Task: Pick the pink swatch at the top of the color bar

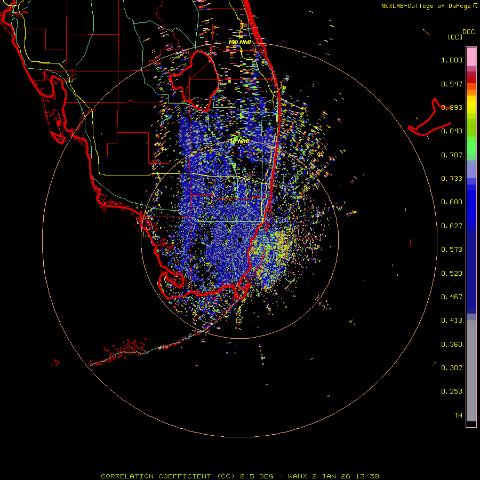Action: coord(471,57)
